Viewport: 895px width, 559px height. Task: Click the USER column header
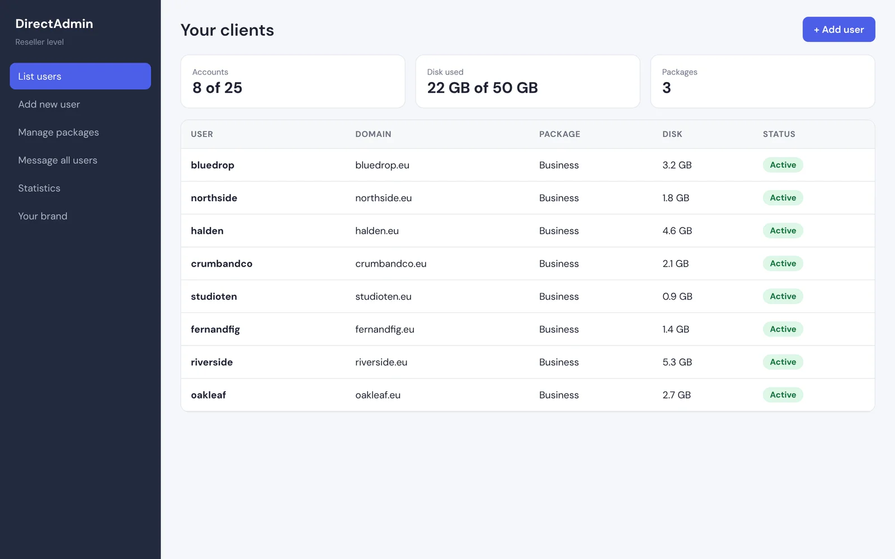pyautogui.click(x=202, y=134)
